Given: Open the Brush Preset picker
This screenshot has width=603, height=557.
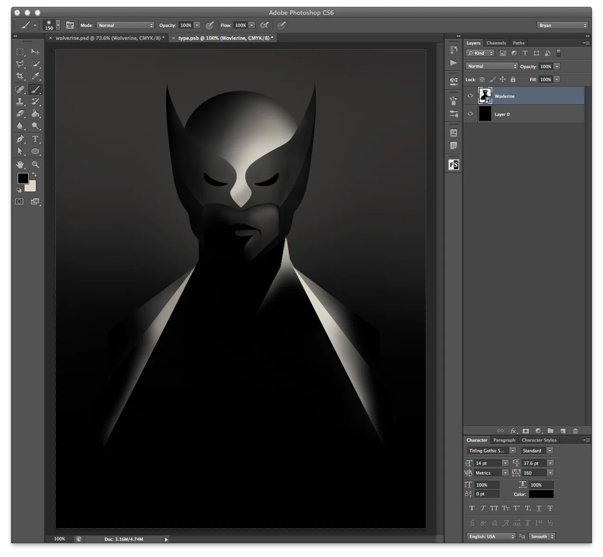Looking at the screenshot, I should click(x=51, y=25).
